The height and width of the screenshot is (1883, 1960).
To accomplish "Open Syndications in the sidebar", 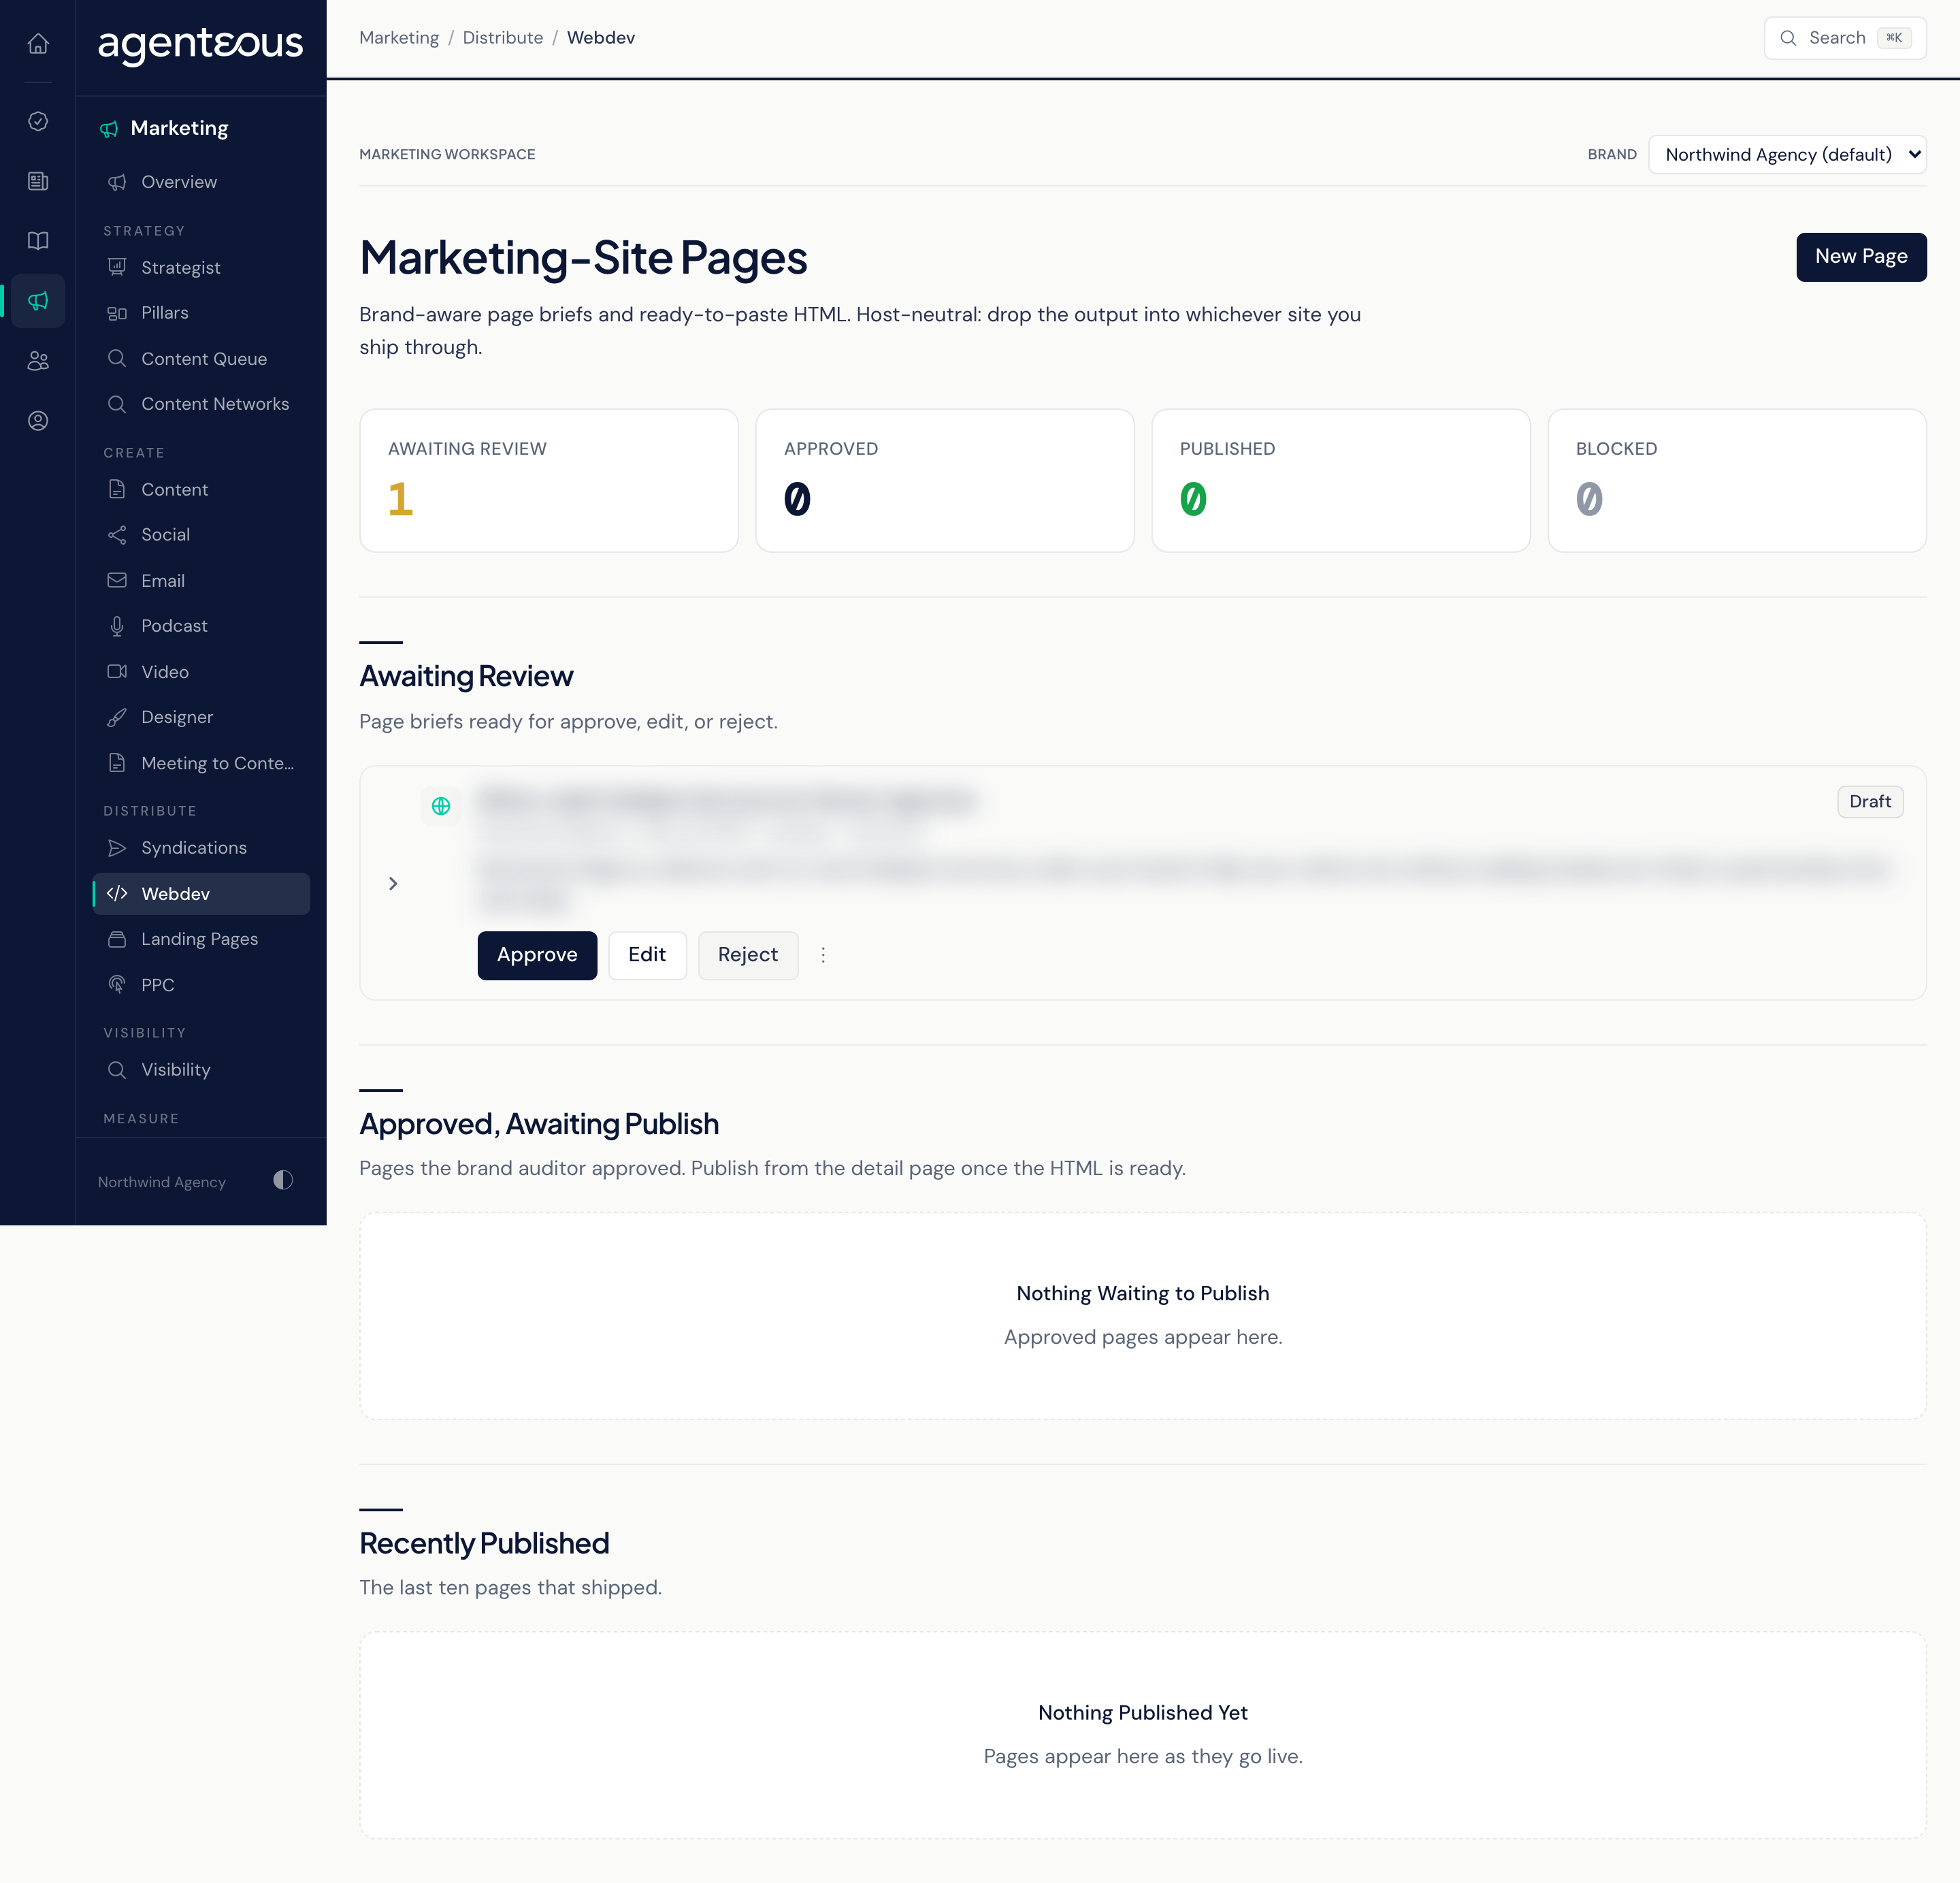I will [201, 848].
